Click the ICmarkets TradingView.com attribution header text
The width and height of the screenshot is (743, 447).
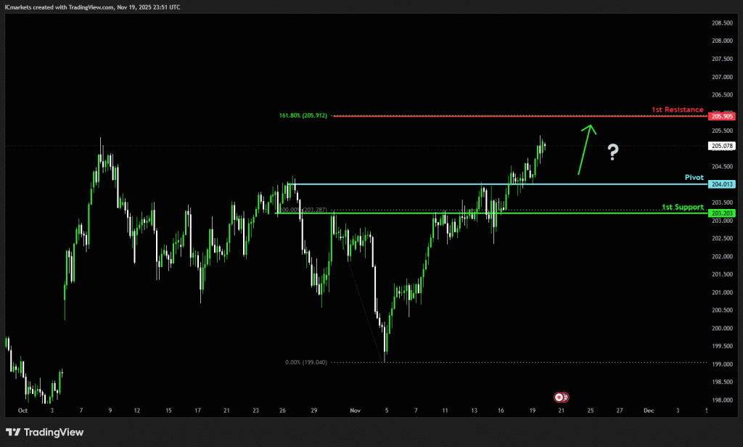click(91, 7)
